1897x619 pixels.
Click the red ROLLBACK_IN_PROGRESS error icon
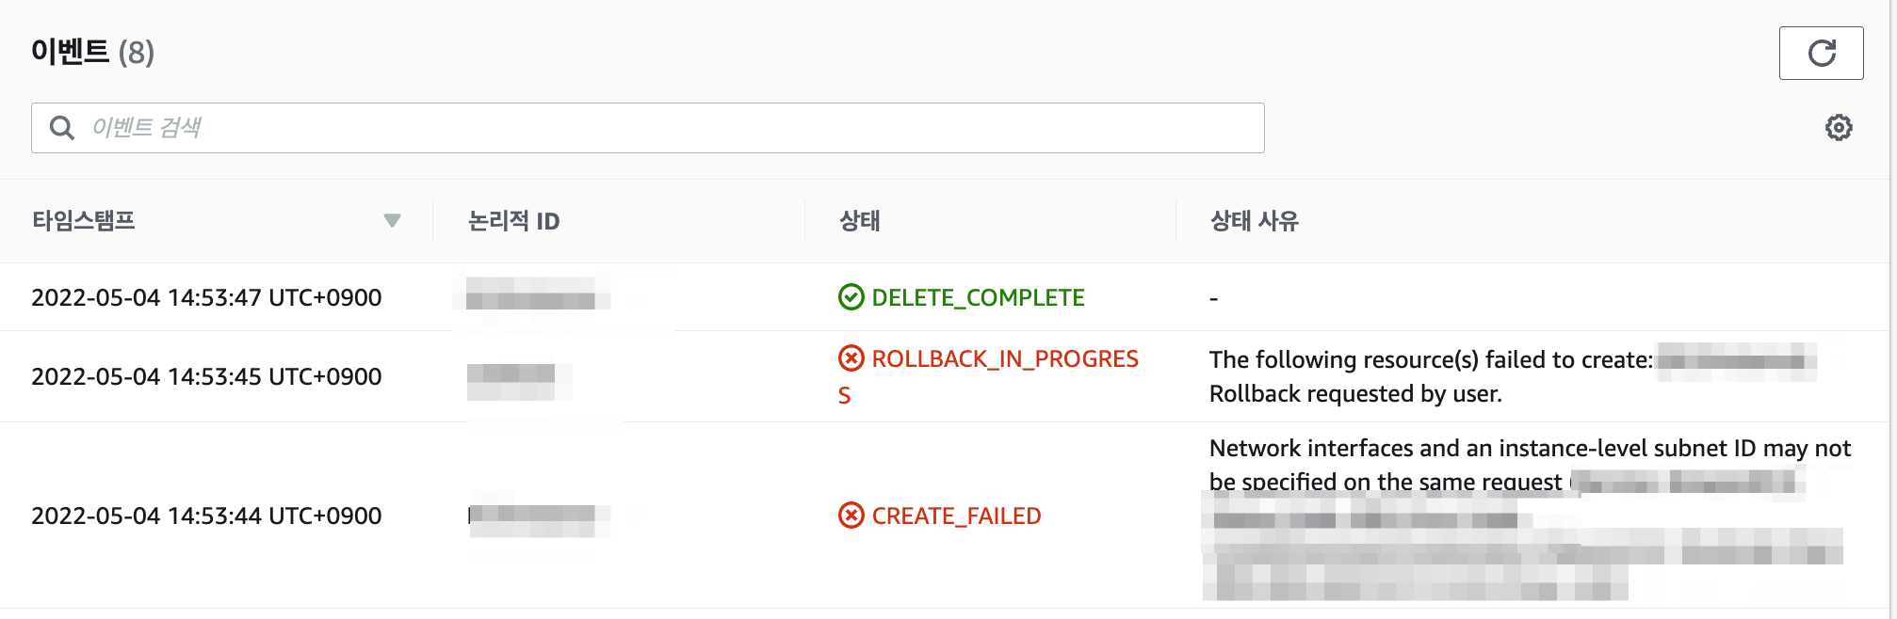pyautogui.click(x=851, y=358)
